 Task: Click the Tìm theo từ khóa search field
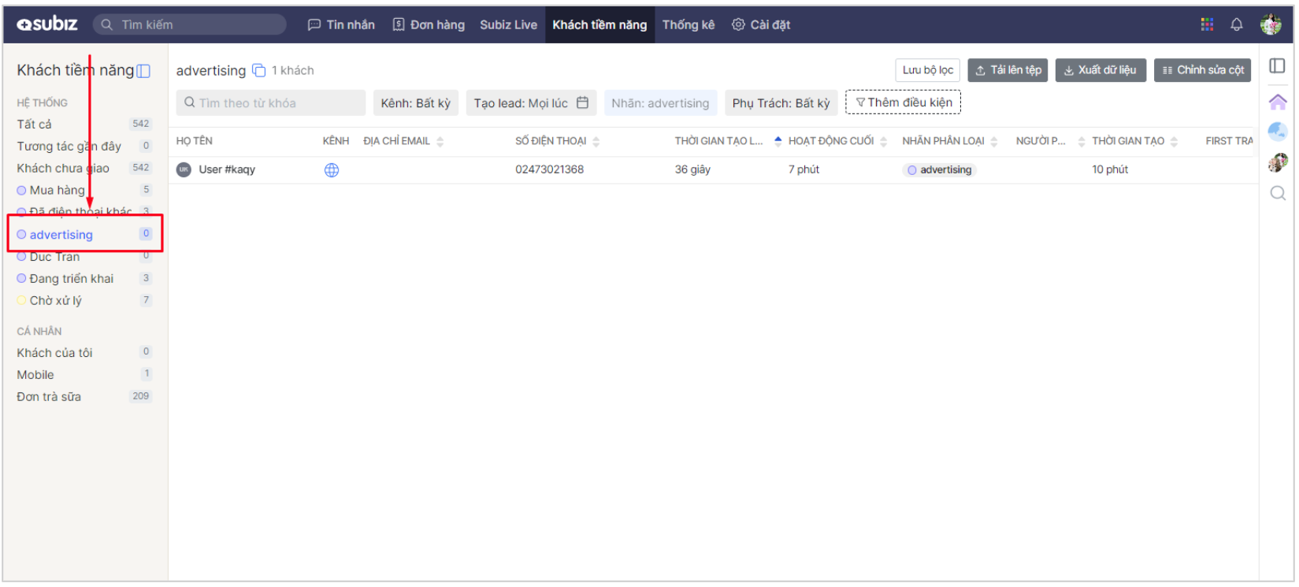tap(271, 103)
